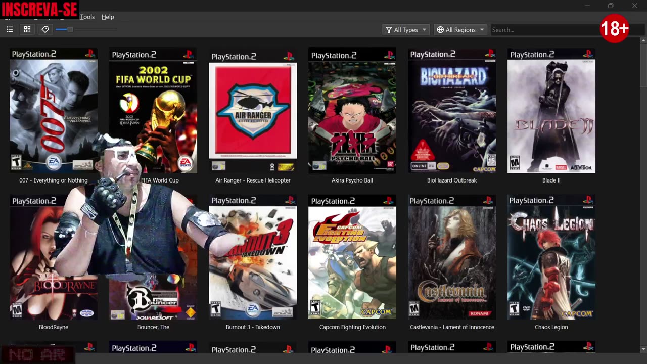The height and width of the screenshot is (364, 647).
Task: Select the BioHazard Outbreak cover
Action: [x=452, y=110]
